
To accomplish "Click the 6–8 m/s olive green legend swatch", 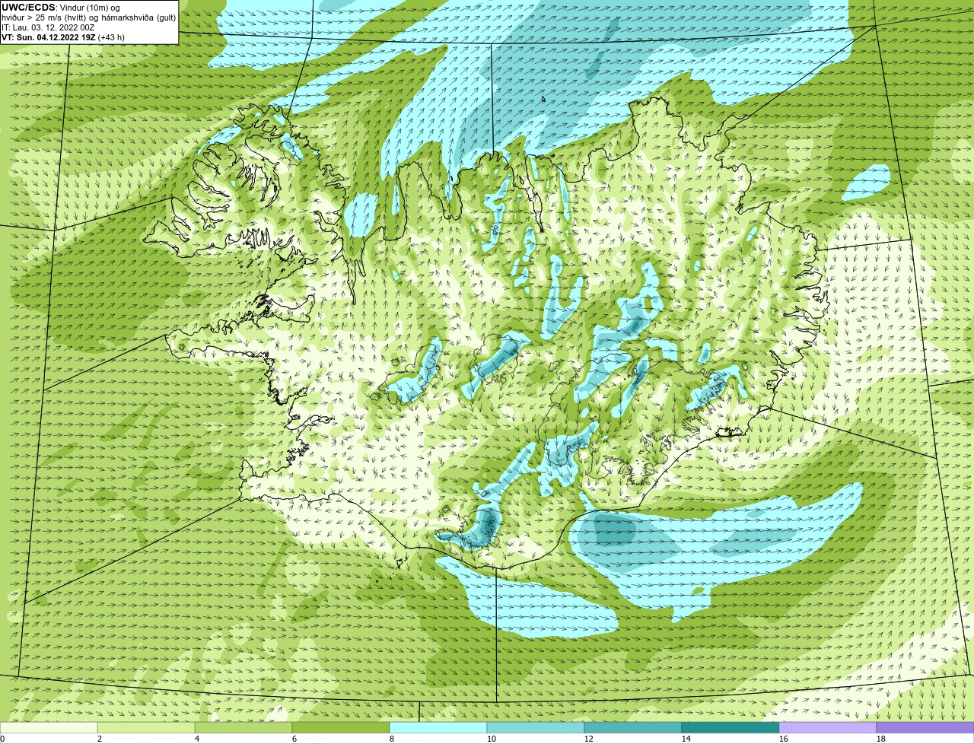I will tap(341, 727).
